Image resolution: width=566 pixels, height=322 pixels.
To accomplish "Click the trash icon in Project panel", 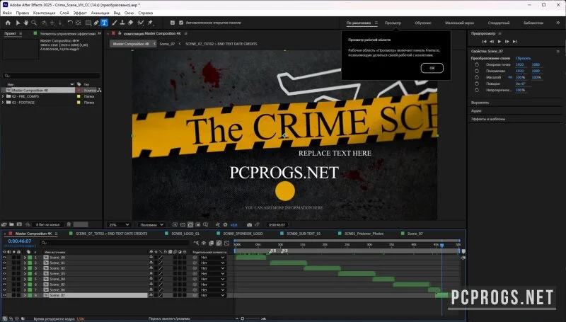I will tap(69, 224).
